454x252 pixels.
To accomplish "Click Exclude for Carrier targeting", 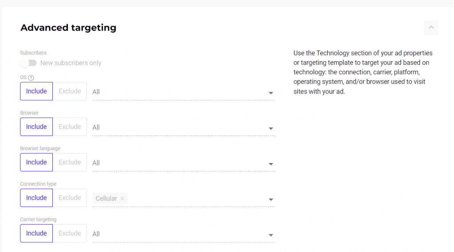I will tap(70, 233).
